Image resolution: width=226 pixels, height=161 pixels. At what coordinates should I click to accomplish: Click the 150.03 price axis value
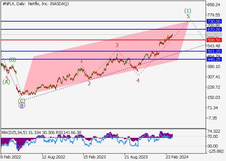[214, 98]
